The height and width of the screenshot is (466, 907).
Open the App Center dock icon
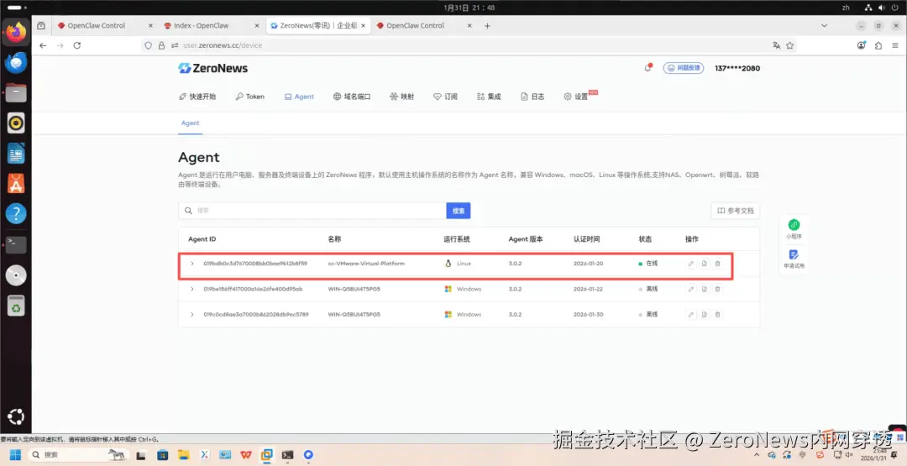16,184
